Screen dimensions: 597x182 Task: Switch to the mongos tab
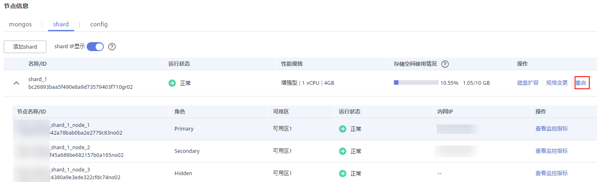[x=20, y=24]
